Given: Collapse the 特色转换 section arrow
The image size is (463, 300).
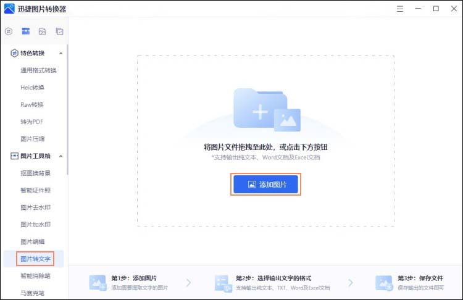Looking at the screenshot, I should (x=61, y=54).
